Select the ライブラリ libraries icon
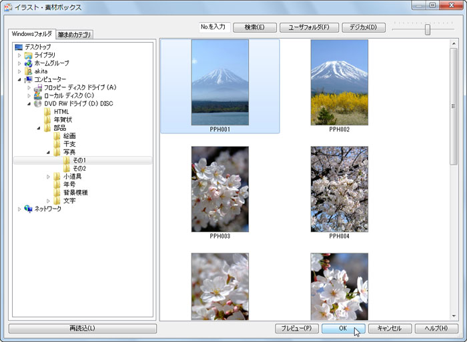This screenshot has width=467, height=342. click(x=28, y=55)
